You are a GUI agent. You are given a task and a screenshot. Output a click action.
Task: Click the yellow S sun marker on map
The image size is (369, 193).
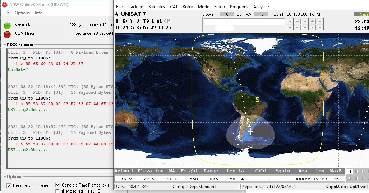click(x=258, y=100)
